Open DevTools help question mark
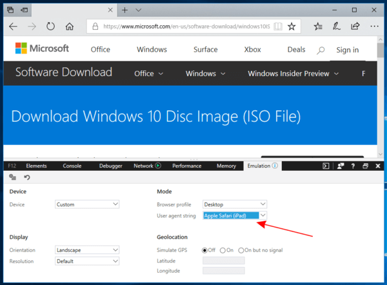 (353, 166)
